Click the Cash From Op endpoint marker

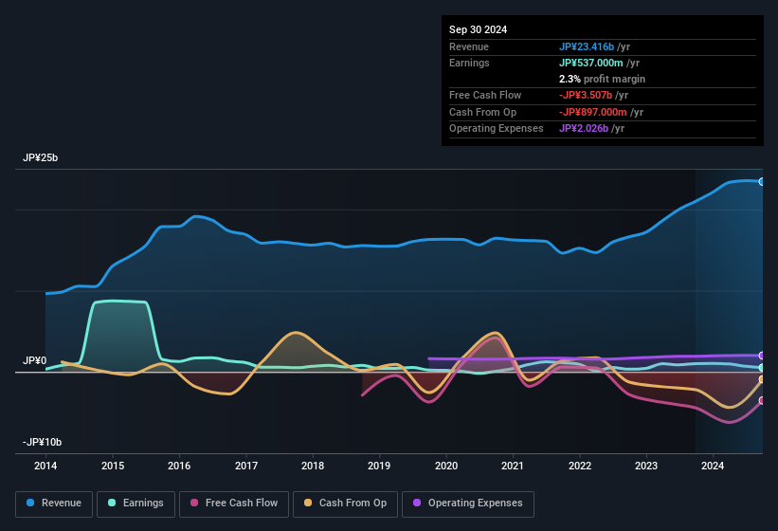tap(762, 379)
